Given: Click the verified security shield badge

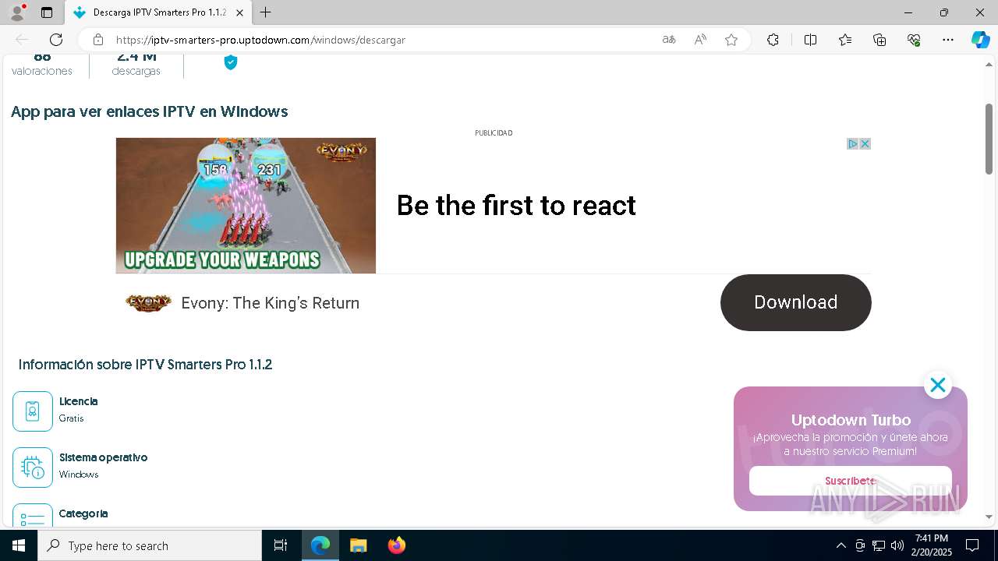Looking at the screenshot, I should [x=230, y=62].
